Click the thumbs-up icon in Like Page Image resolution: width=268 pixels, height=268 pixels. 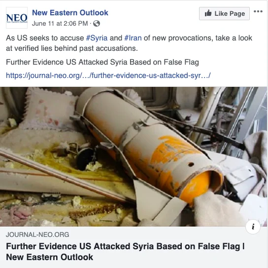coord(208,13)
